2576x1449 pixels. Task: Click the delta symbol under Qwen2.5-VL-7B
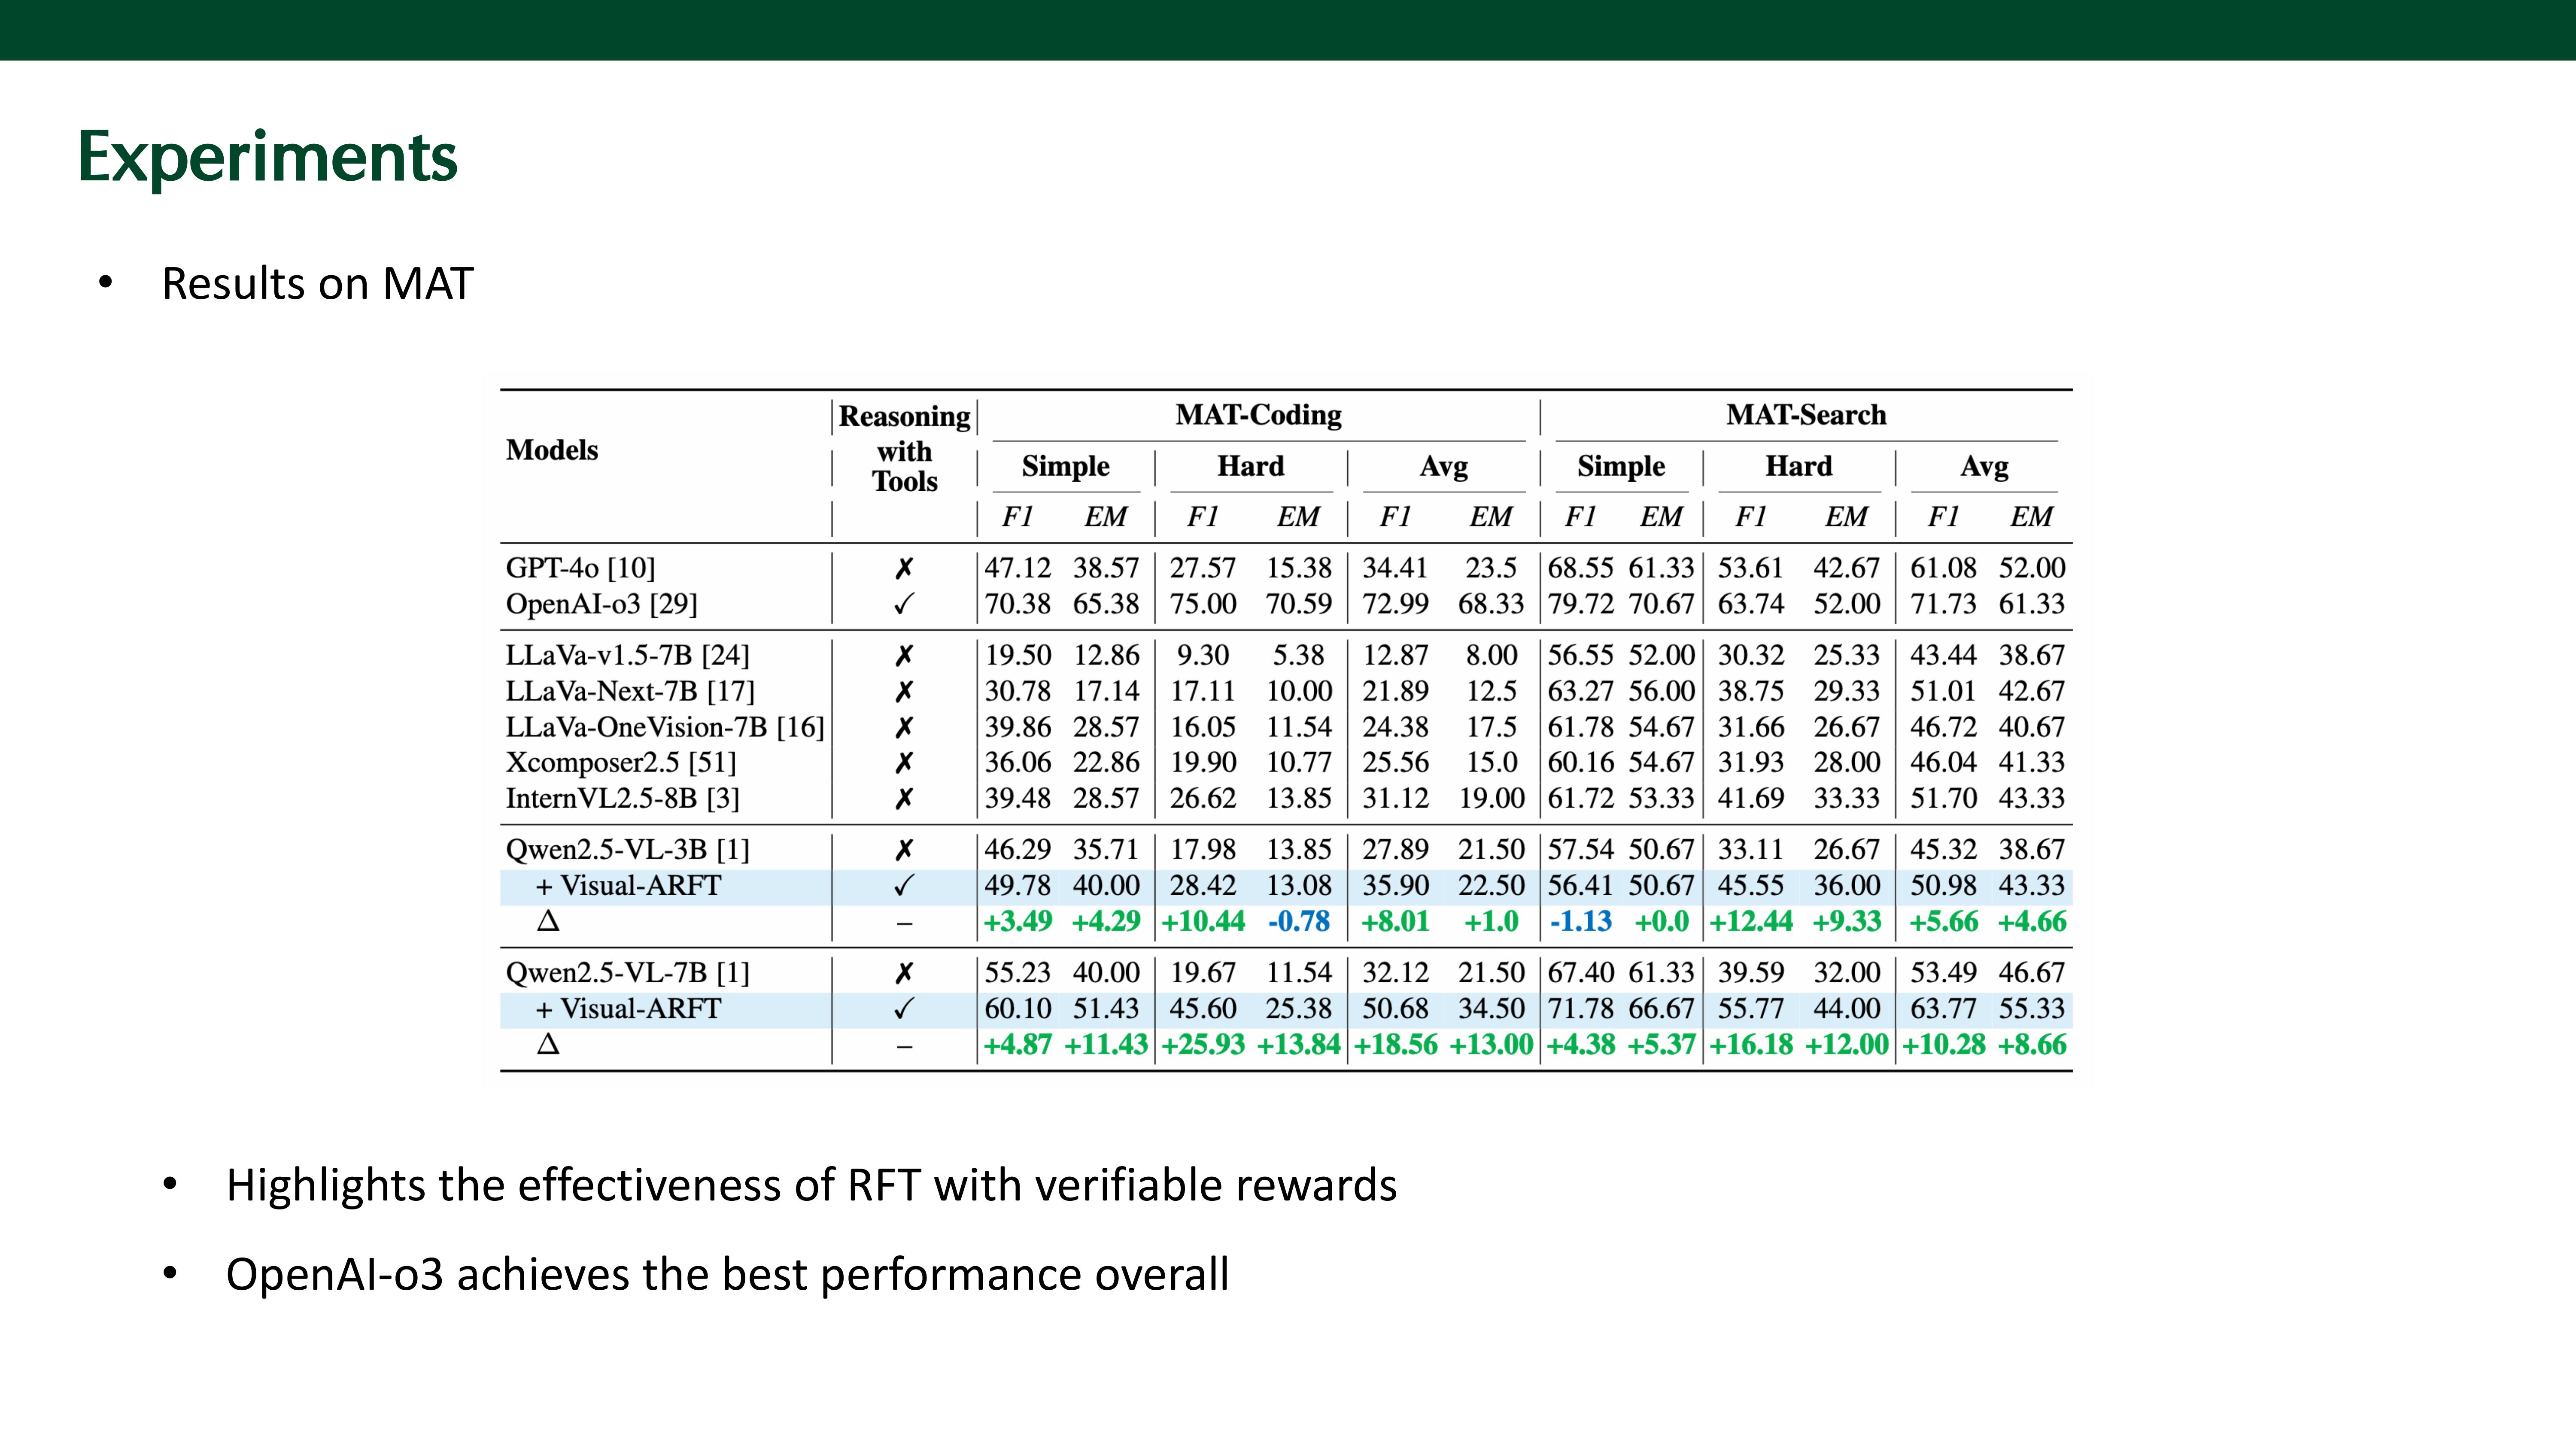548,1044
